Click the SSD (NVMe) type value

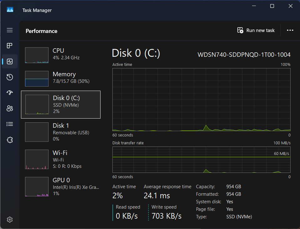point(239,217)
